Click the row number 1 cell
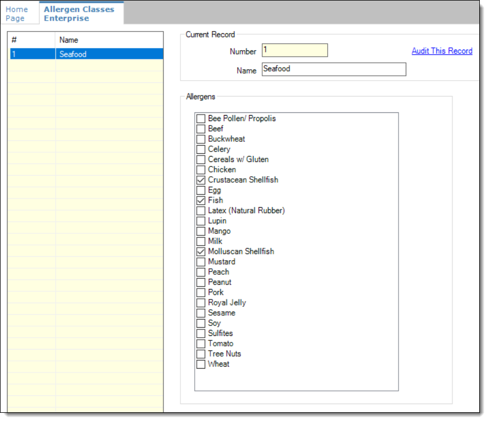 [x=32, y=54]
